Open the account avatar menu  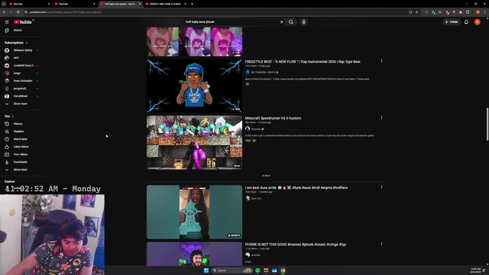(477, 22)
